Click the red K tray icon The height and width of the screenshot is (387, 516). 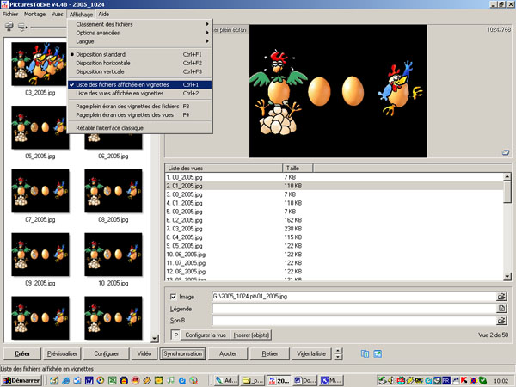pyautogui.click(x=464, y=380)
